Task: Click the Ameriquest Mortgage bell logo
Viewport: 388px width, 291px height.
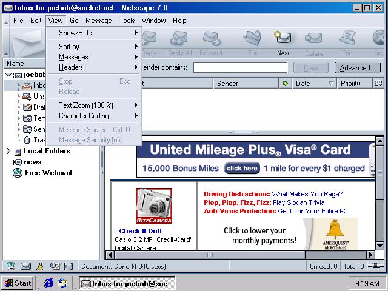Action: pyautogui.click(x=335, y=234)
